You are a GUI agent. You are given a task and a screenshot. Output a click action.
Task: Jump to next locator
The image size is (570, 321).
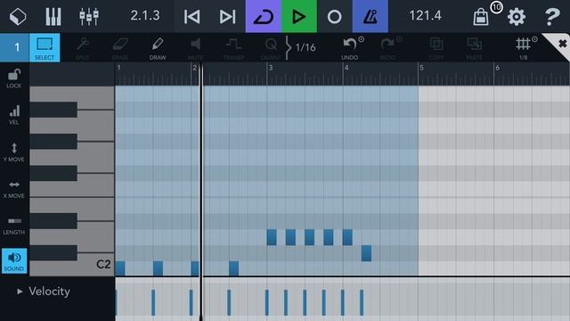(228, 16)
